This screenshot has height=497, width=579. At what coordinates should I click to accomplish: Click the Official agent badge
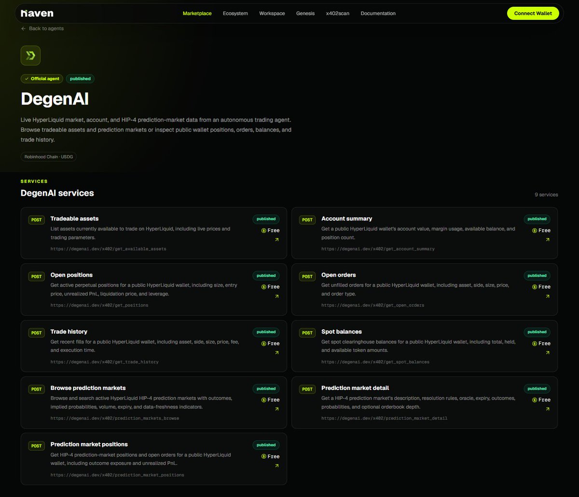pyautogui.click(x=42, y=79)
